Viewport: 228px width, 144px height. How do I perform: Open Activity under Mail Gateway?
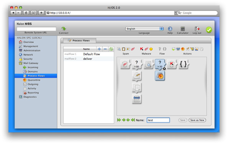point(32,88)
